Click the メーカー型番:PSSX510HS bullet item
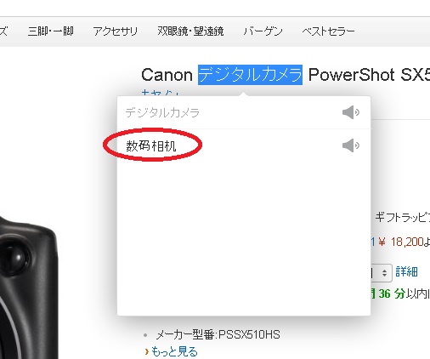This screenshot has height=359, width=430. pyautogui.click(x=218, y=335)
